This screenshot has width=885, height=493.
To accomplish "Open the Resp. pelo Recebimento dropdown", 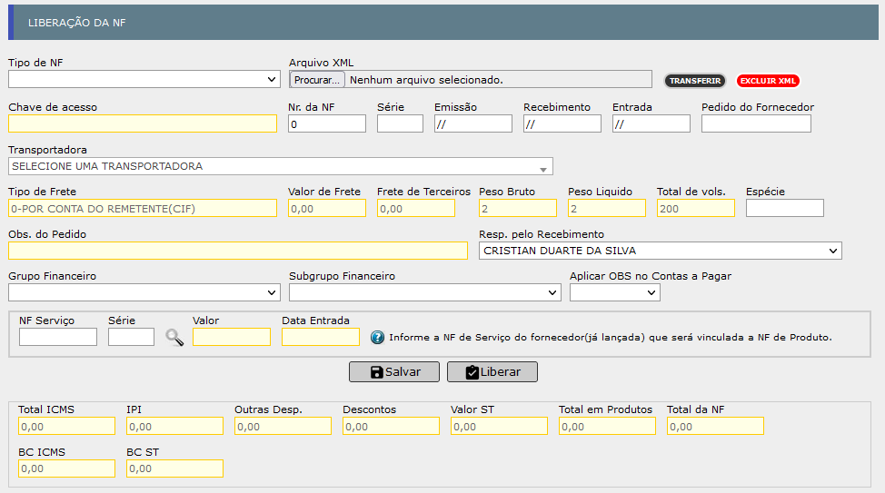I will (661, 251).
